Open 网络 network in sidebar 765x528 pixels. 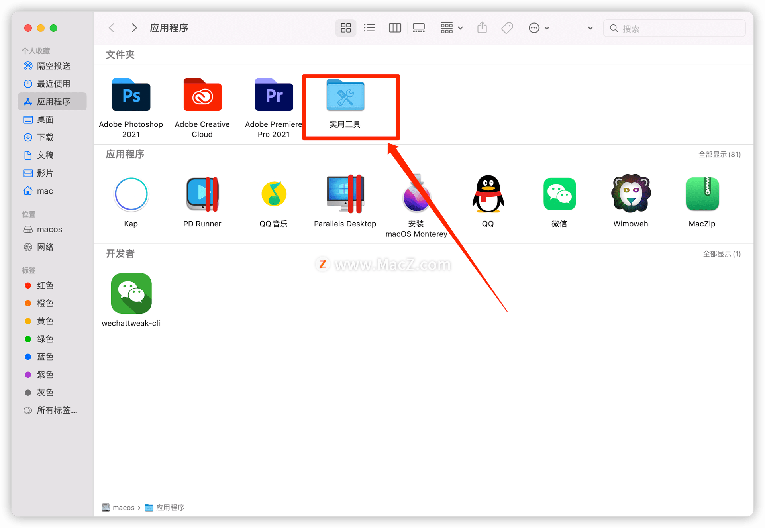click(x=52, y=247)
